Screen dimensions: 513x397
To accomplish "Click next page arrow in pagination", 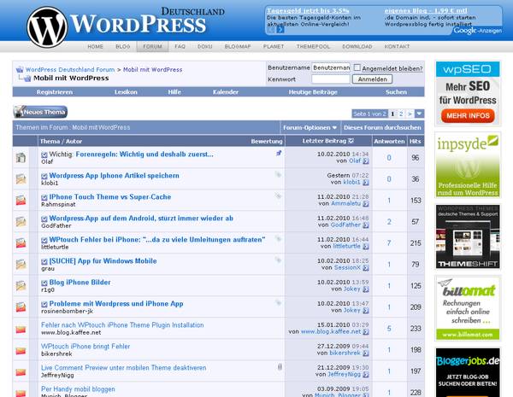I will pyautogui.click(x=410, y=114).
